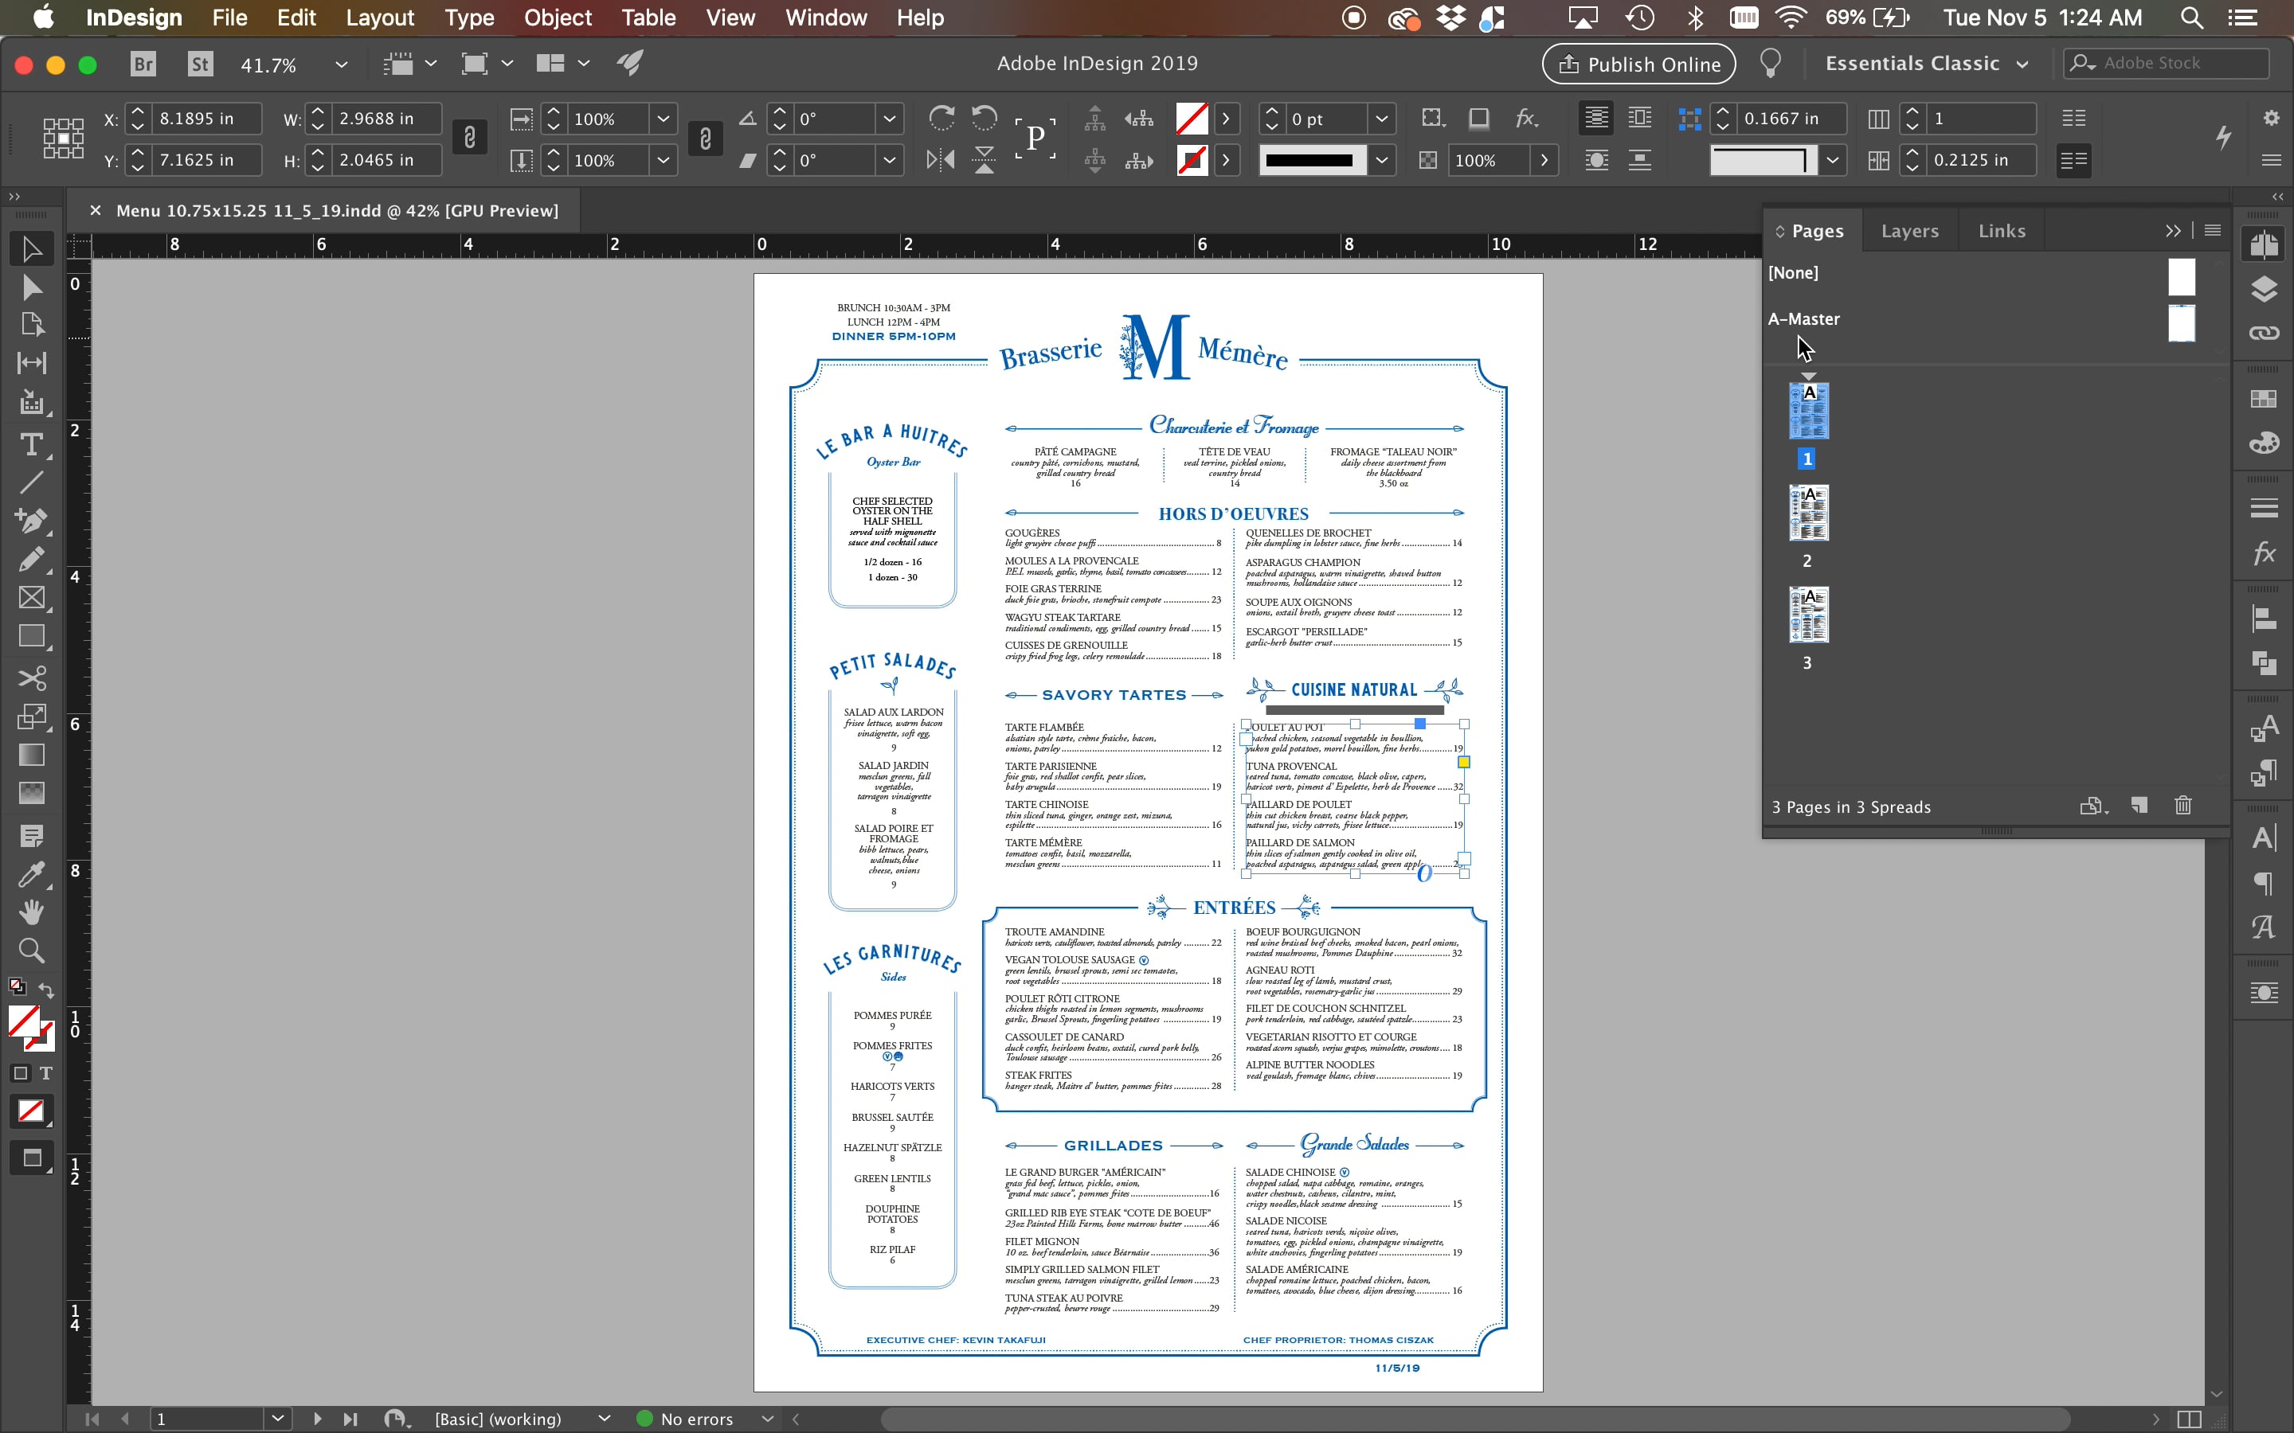This screenshot has height=1433, width=2294.
Task: Select the Pen tool
Action: point(31,521)
